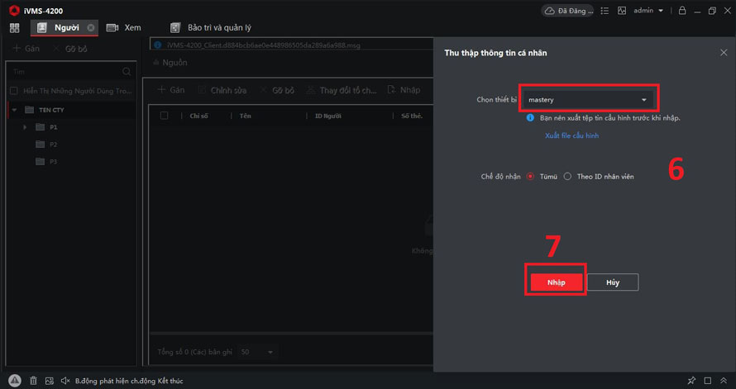Switch to the Xem tab
This screenshot has height=389, width=736.
click(x=124, y=28)
